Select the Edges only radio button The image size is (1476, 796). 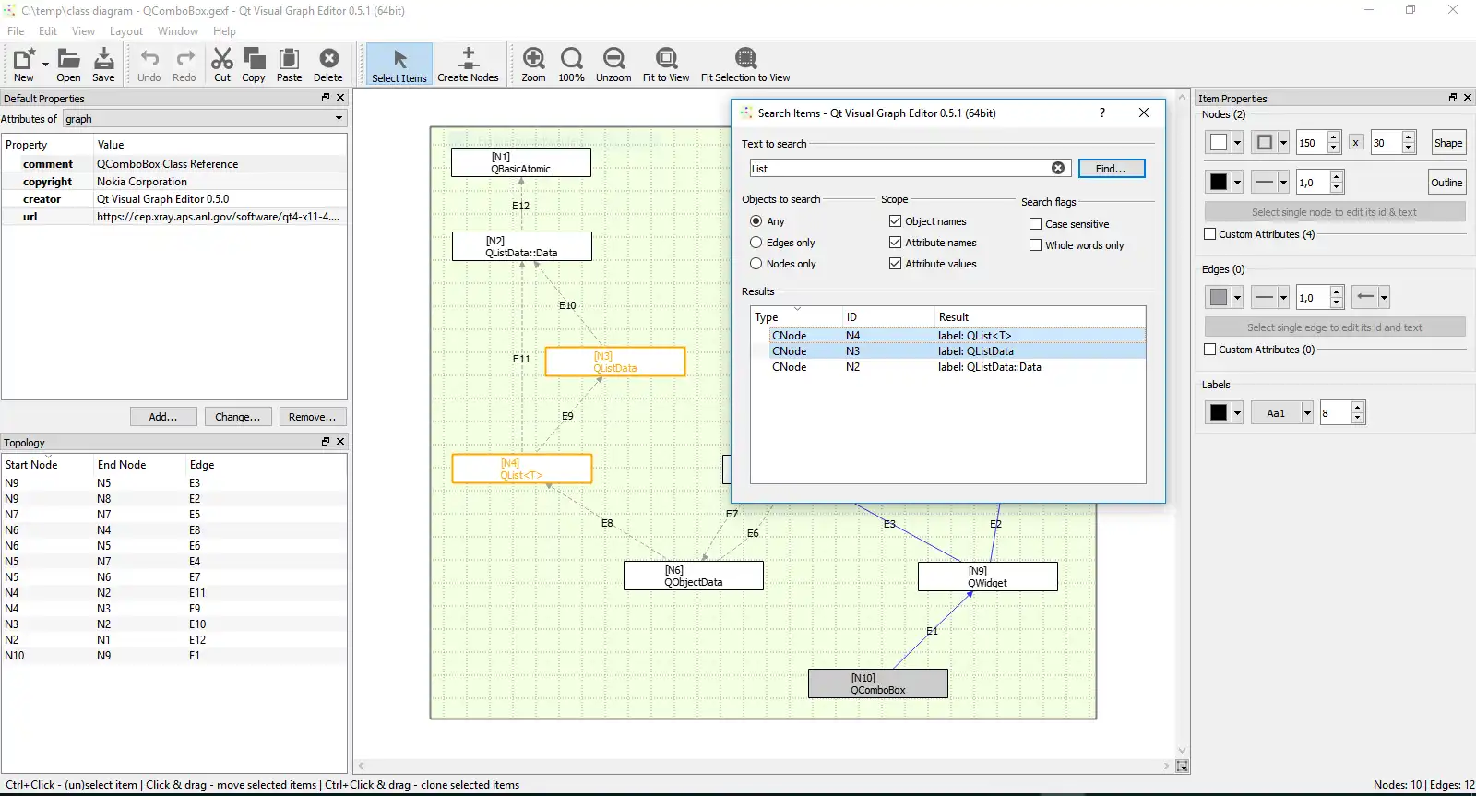click(756, 243)
